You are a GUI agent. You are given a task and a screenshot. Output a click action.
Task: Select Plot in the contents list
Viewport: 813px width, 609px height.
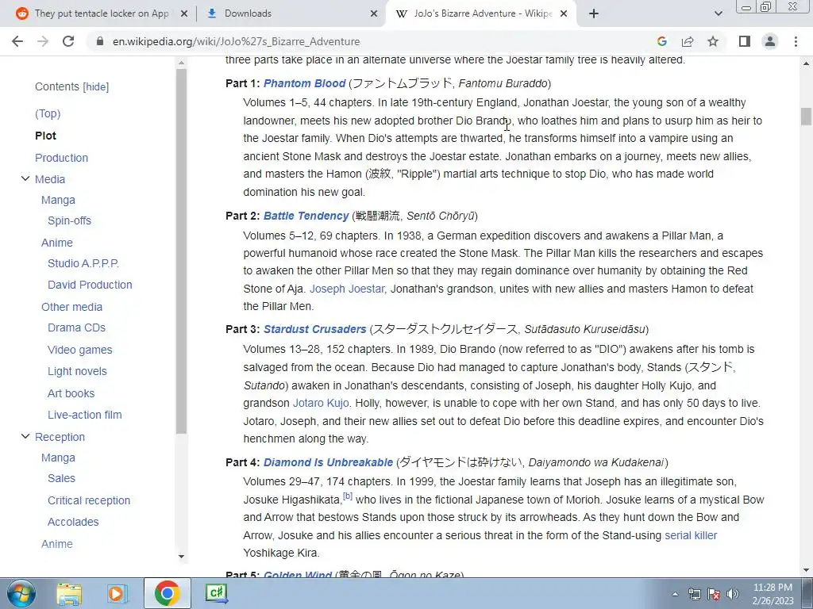click(x=45, y=136)
